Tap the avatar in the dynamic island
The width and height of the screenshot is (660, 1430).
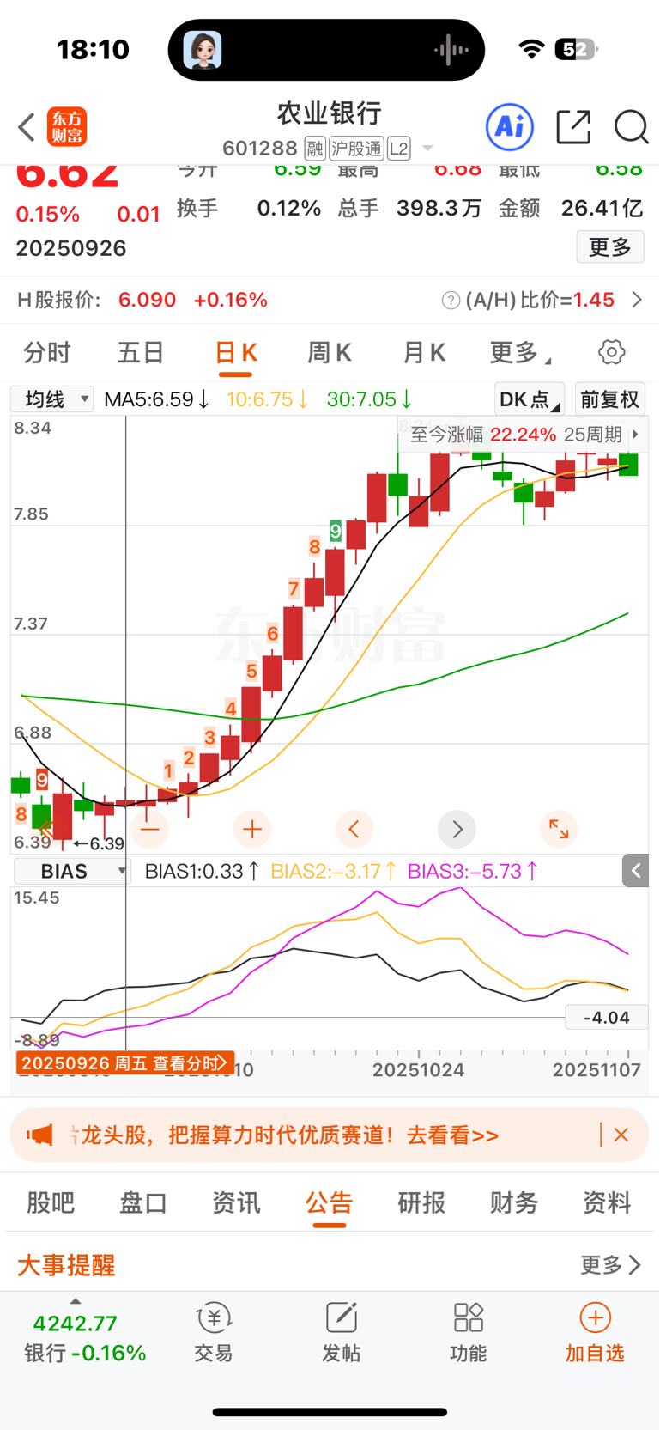click(x=203, y=50)
